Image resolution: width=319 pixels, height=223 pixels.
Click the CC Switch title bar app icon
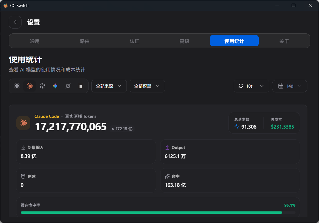click(6, 5)
